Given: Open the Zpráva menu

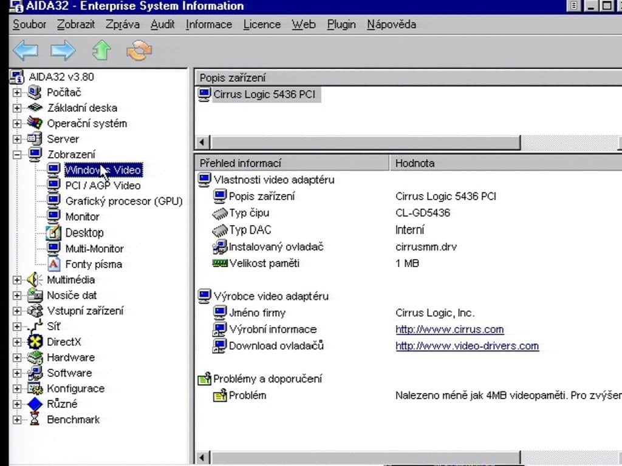Looking at the screenshot, I should tap(123, 24).
